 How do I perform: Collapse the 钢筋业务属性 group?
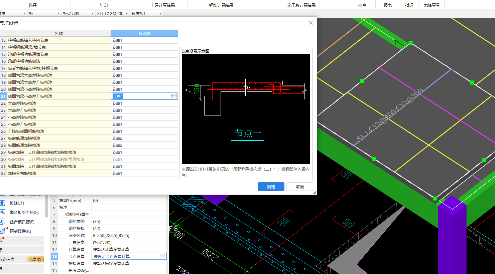pos(61,214)
